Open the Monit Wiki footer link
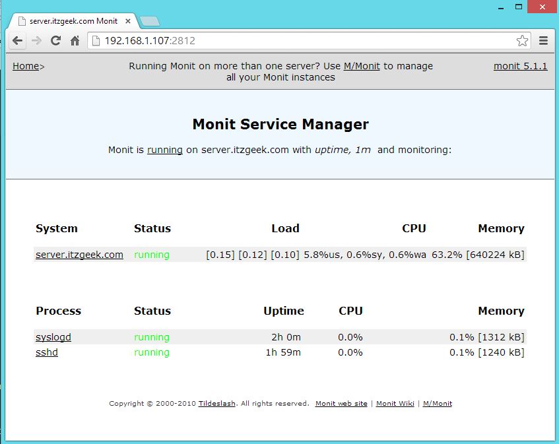The image size is (559, 444). click(x=395, y=403)
